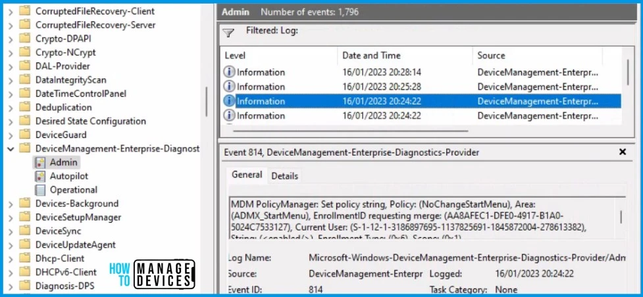Click the MDM PolicyManager event description text
Viewport: 643px width, 297px height.
423,219
